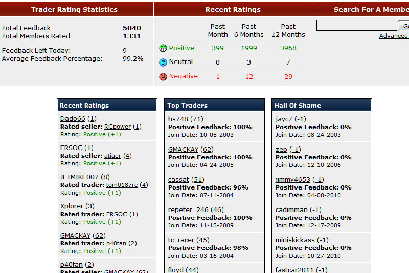This screenshot has width=409, height=273.
Task: Click the red Negative frown icon
Action: (x=163, y=76)
